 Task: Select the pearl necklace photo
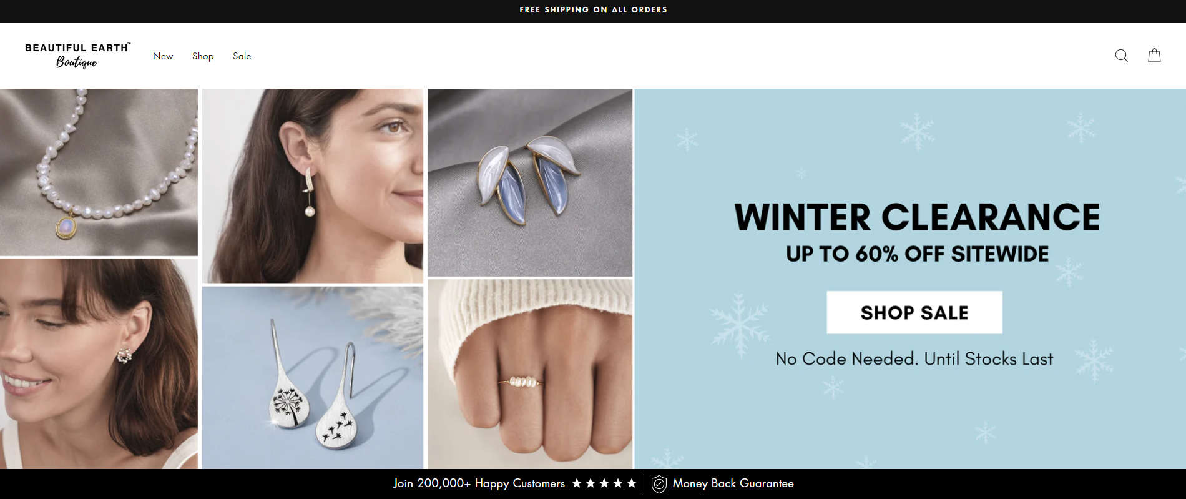99,172
